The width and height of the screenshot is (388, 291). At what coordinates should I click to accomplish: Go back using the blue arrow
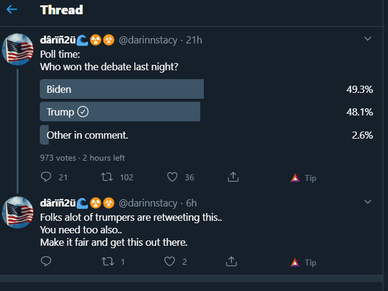point(12,10)
